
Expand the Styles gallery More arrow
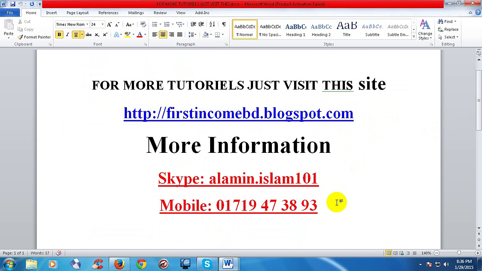pos(413,37)
